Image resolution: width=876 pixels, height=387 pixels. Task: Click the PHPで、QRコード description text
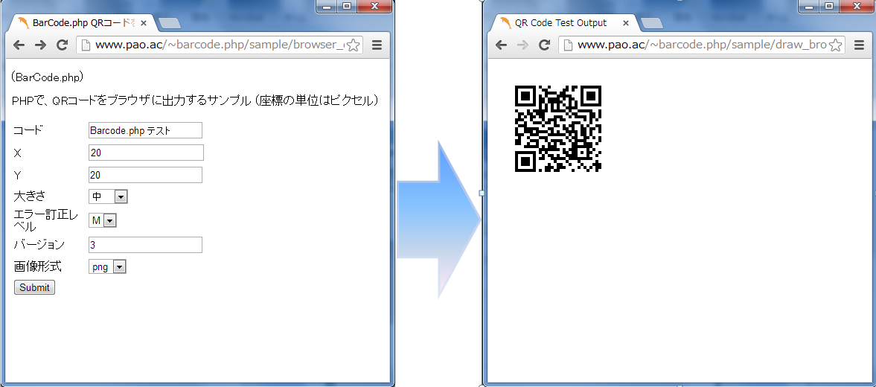pyautogui.click(x=196, y=100)
